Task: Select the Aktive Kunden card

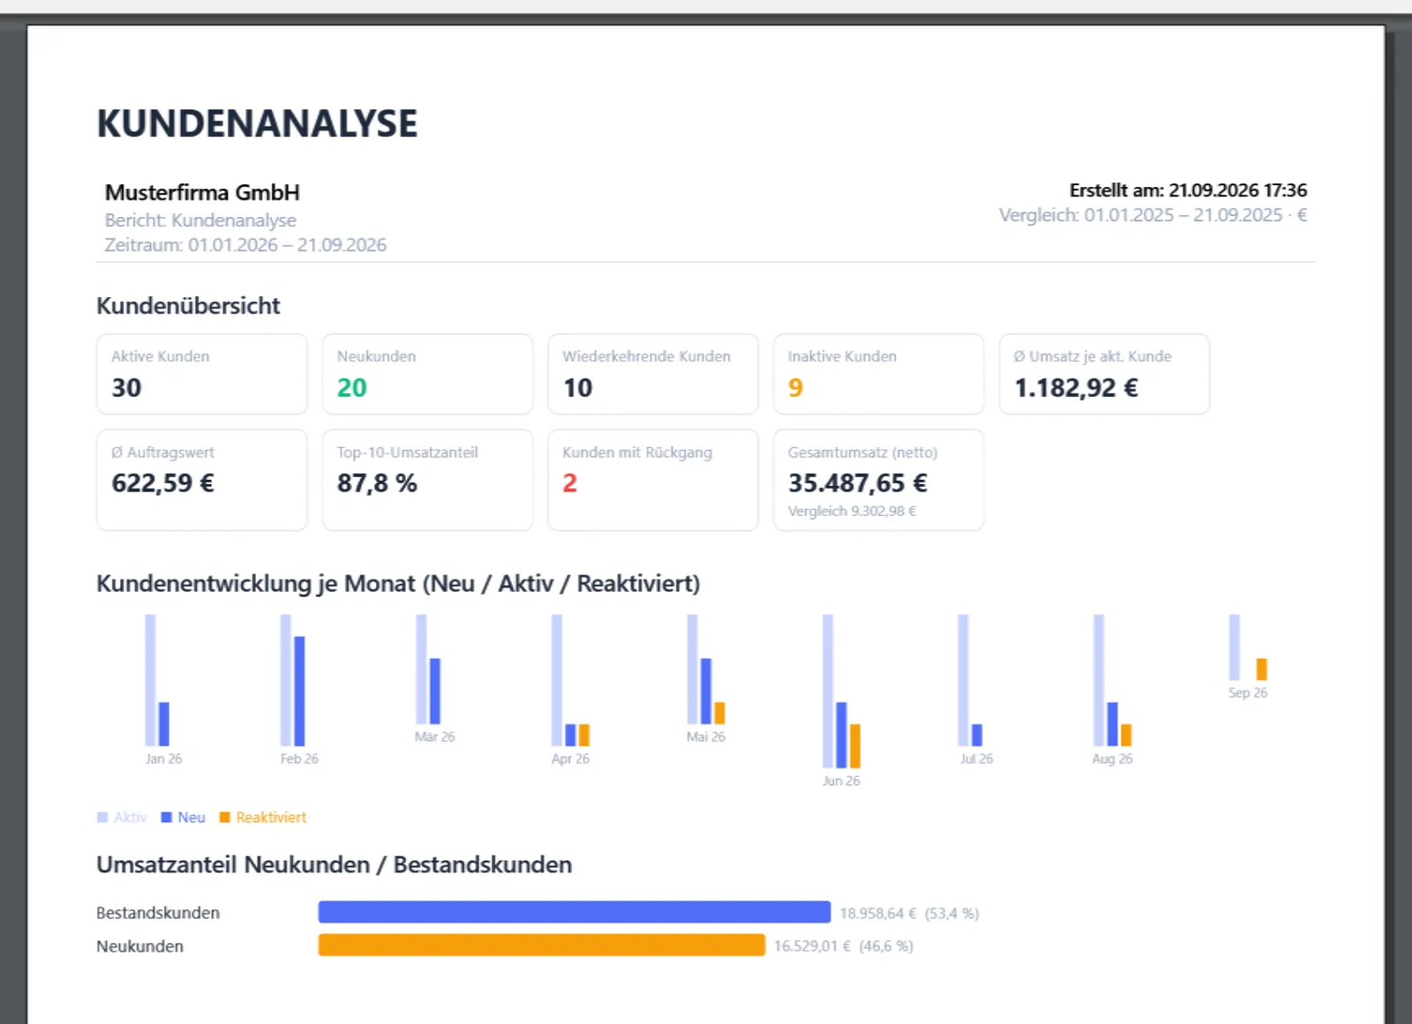Action: tap(202, 374)
